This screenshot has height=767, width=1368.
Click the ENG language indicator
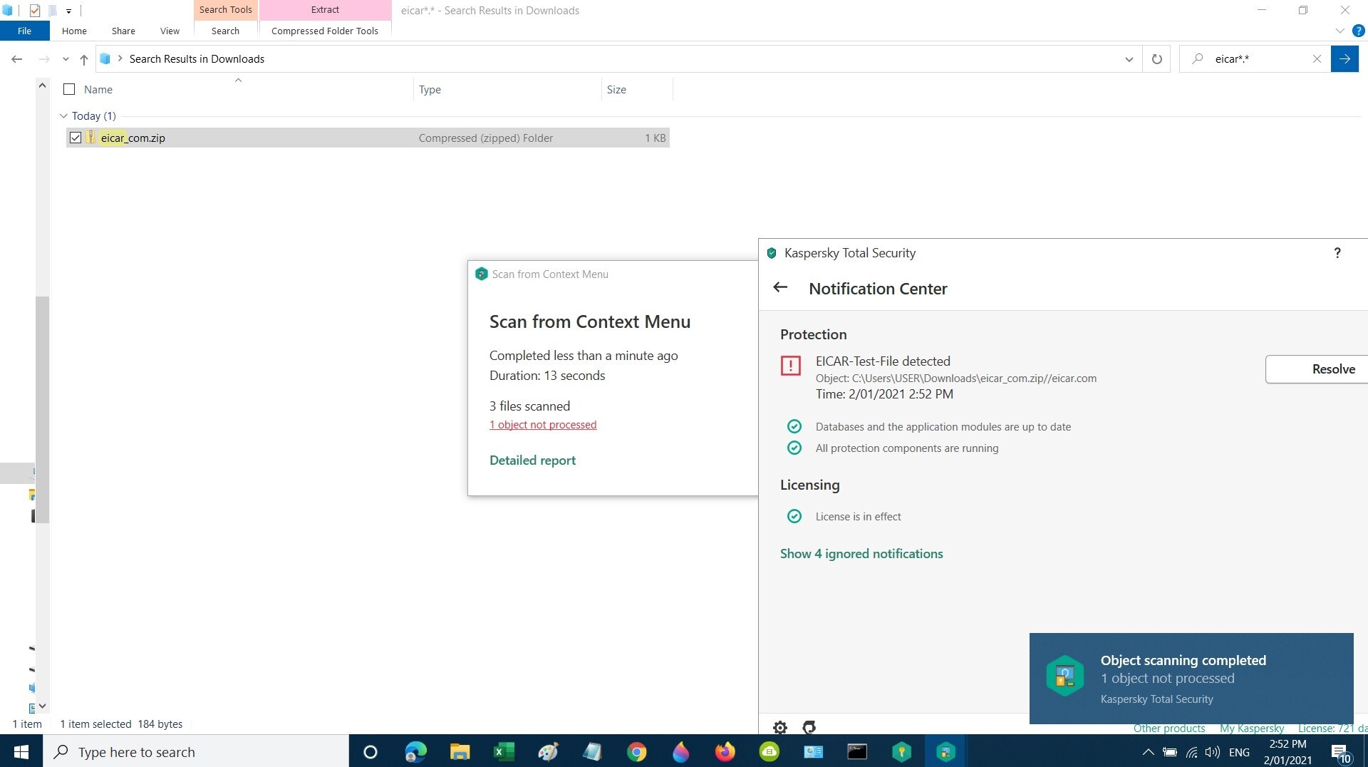1239,752
